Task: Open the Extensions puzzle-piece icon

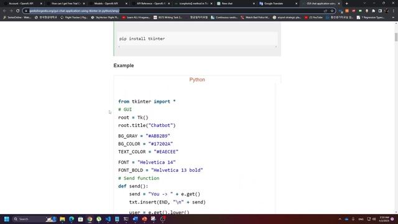Action: pyautogui.click(x=373, y=11)
